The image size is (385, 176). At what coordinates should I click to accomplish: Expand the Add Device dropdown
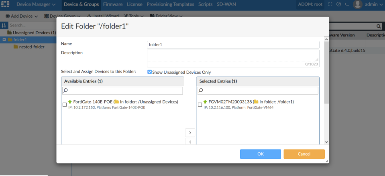click(x=22, y=16)
